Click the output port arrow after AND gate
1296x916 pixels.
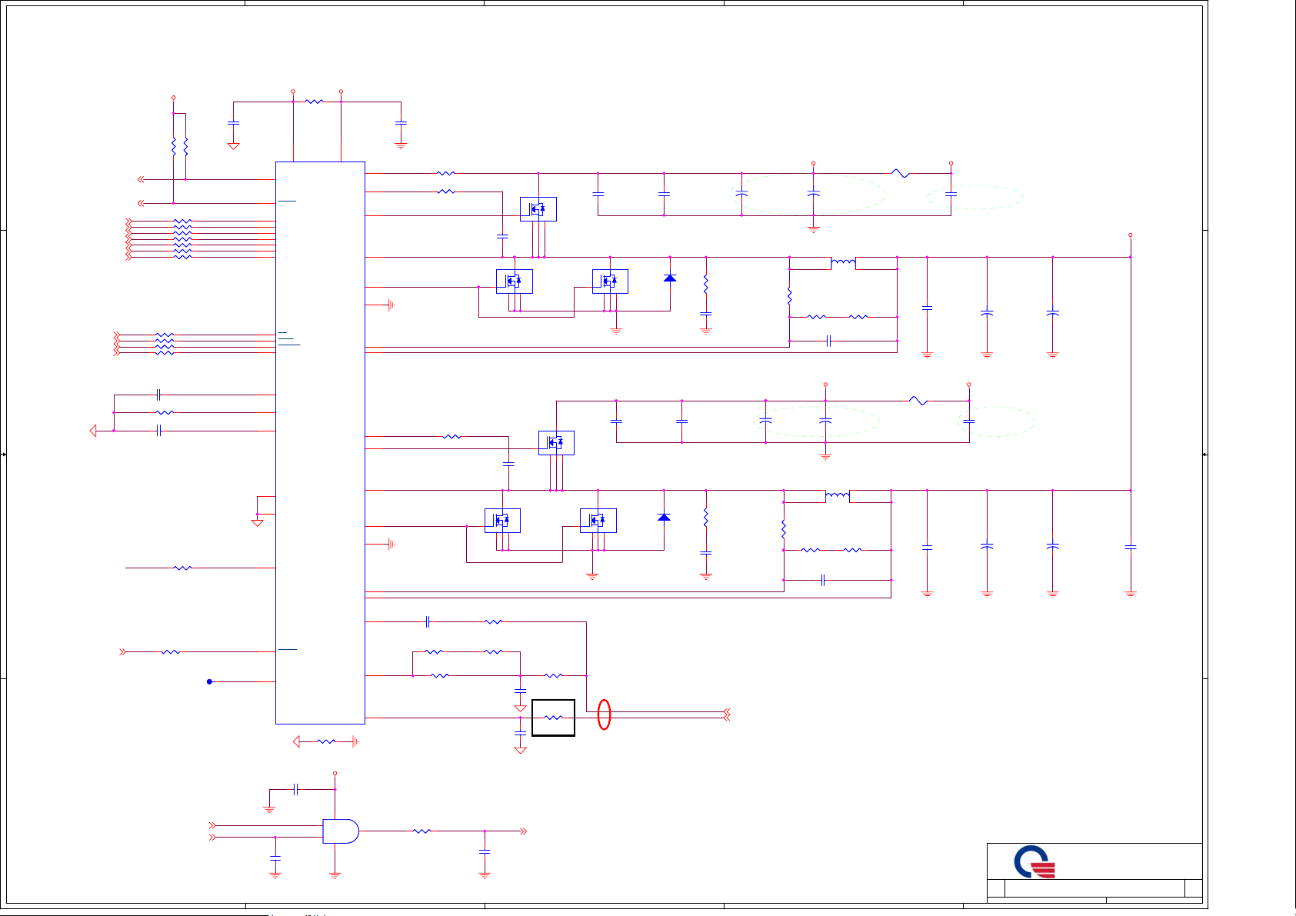(x=524, y=831)
